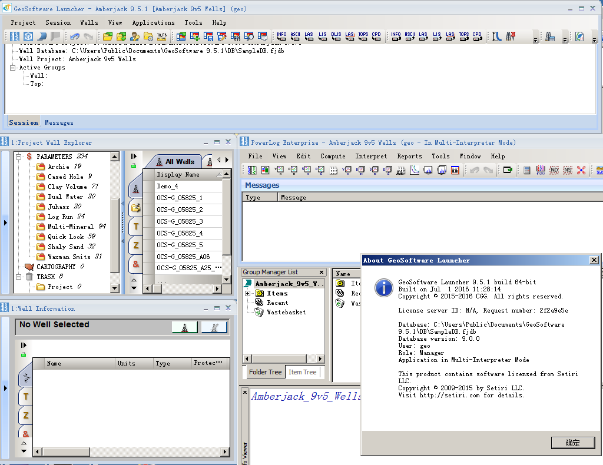
Task: Click the INFO import icon in Launcher toolbar
Action: tap(281, 36)
